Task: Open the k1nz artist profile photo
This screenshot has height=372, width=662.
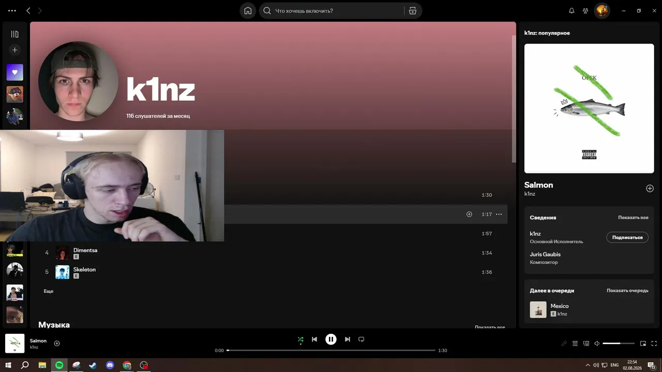Action: coord(78,81)
